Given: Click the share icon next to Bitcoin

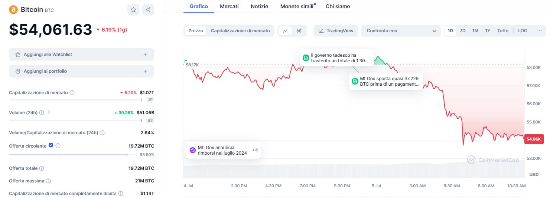Looking at the screenshot, I should pos(148,10).
